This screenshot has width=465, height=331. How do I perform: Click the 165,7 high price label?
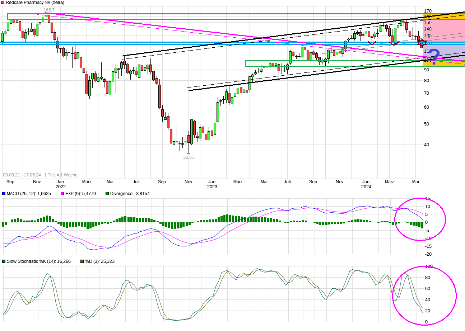[49, 10]
